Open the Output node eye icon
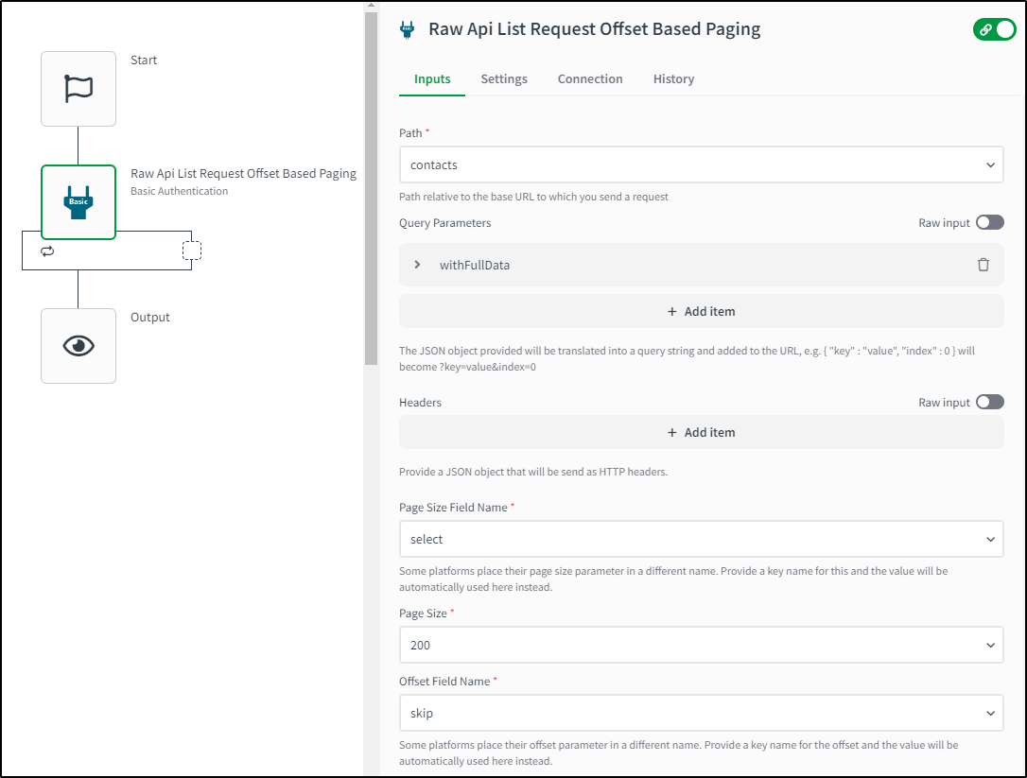 click(x=78, y=345)
